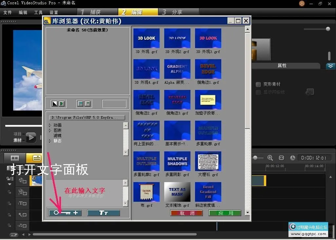
Task: Click the timeline zoom magnifier icon
Action: click(x=270, y=158)
